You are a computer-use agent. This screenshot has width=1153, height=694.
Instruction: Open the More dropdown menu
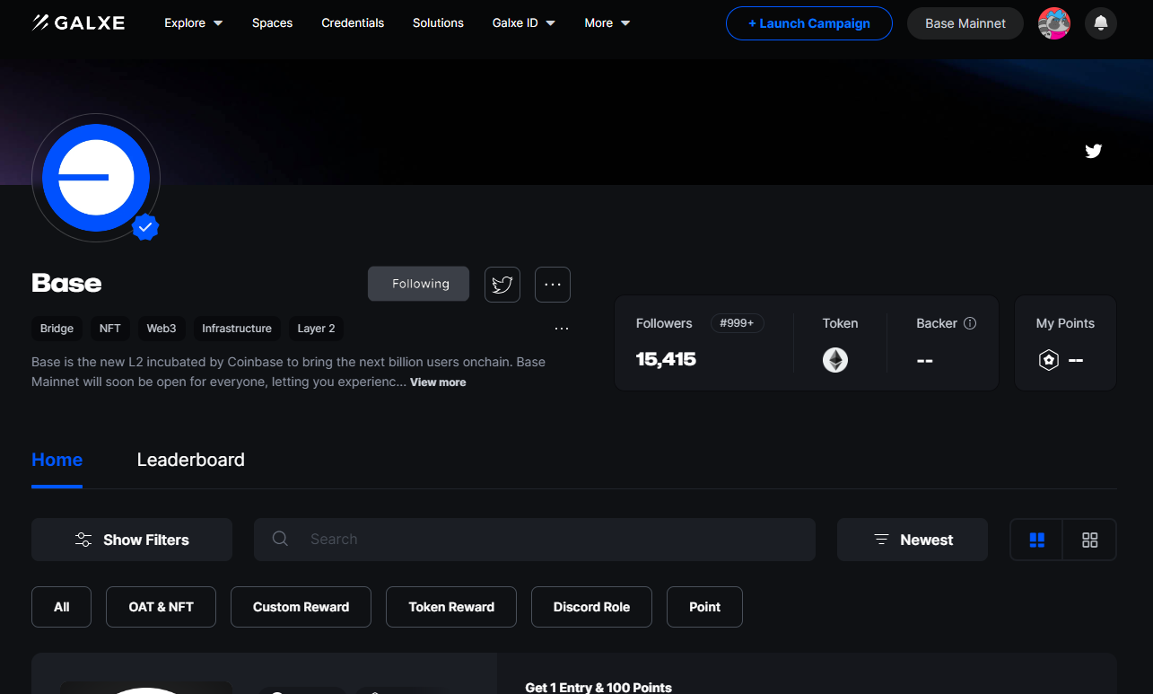pos(607,23)
